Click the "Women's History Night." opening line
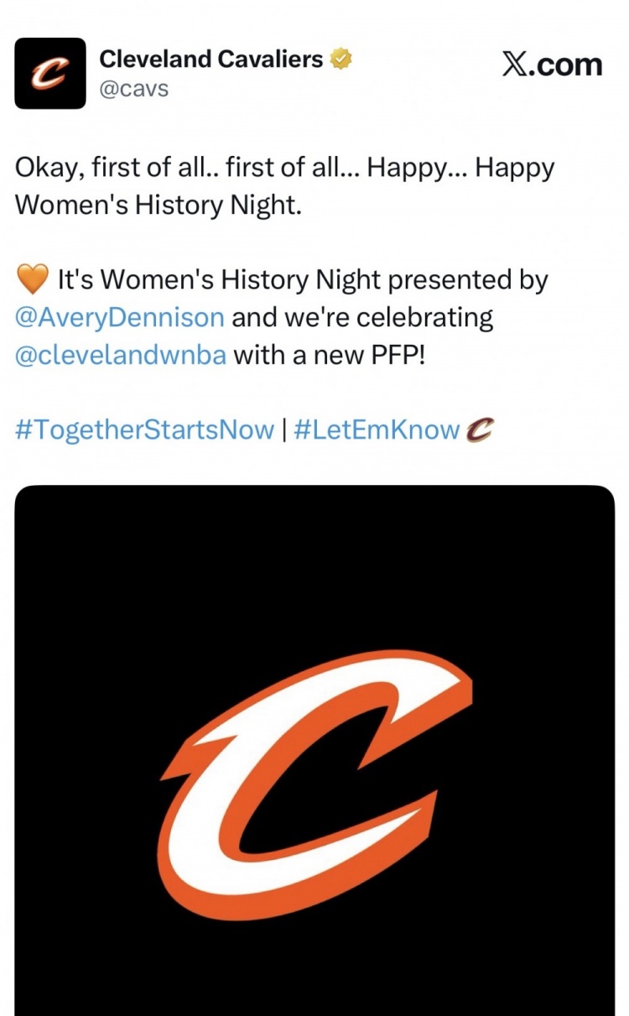Viewport: 629px width, 1016px height. (158, 206)
